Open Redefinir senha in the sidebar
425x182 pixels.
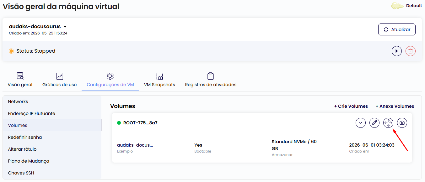click(x=52, y=137)
